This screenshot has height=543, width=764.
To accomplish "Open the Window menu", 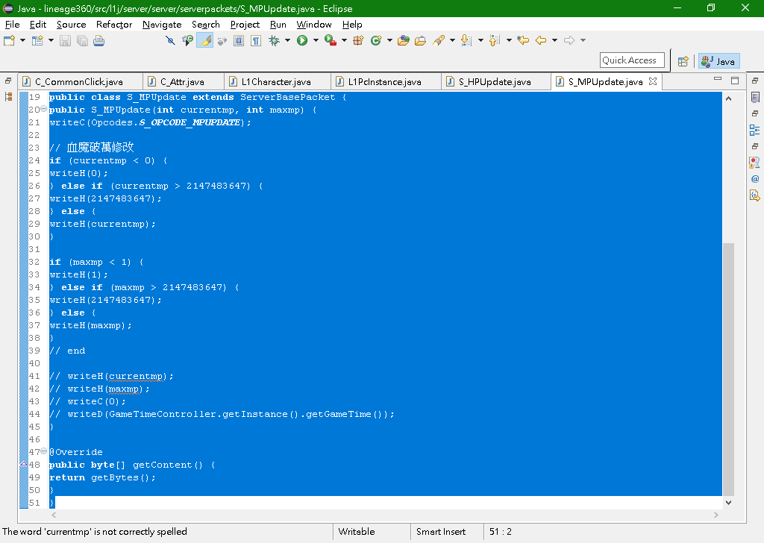I will point(314,25).
